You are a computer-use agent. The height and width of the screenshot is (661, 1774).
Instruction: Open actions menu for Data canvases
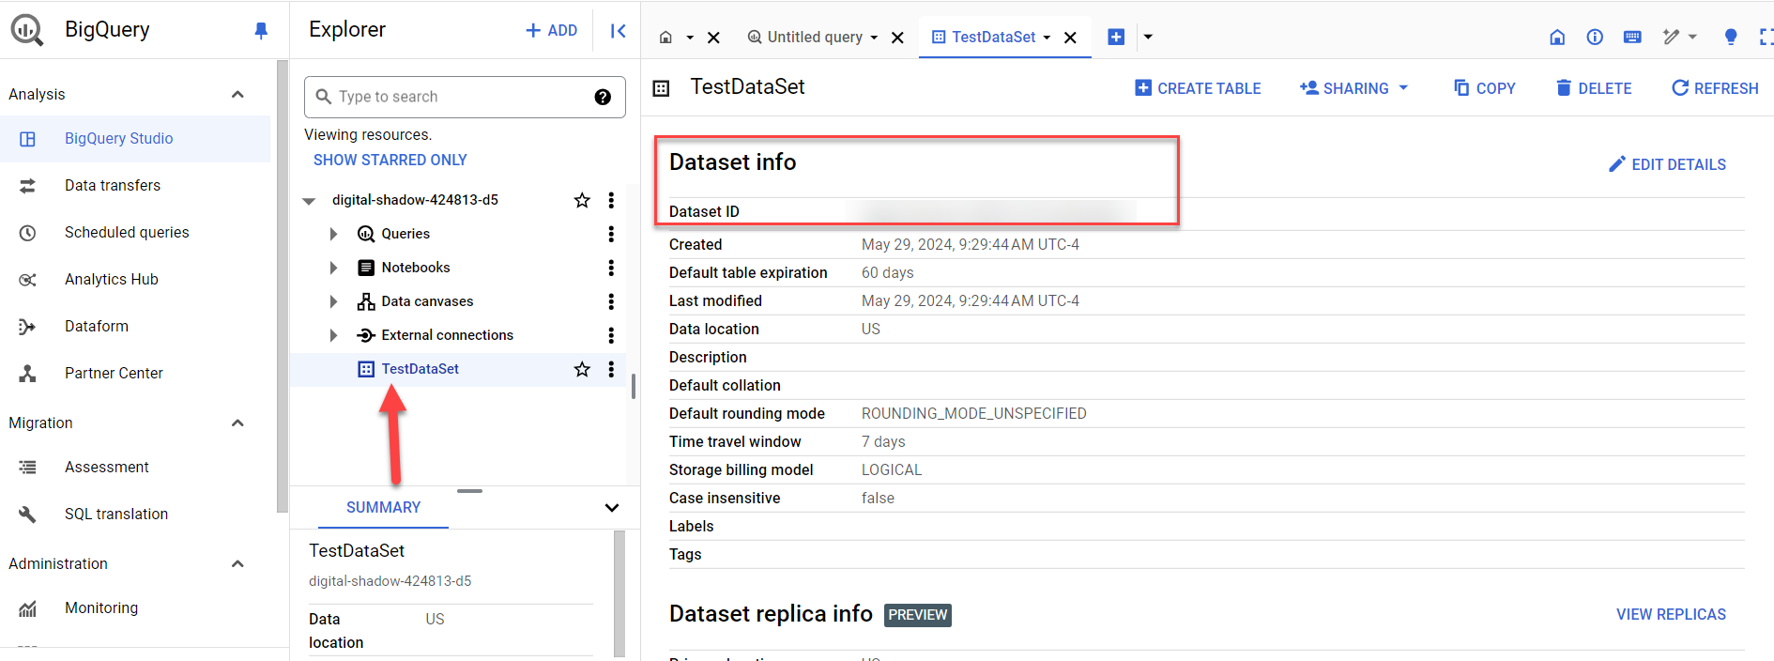pyautogui.click(x=611, y=301)
